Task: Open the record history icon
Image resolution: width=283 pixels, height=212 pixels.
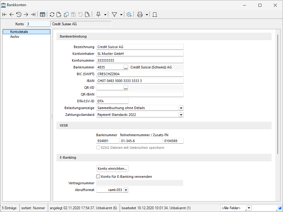Action: [19, 14]
